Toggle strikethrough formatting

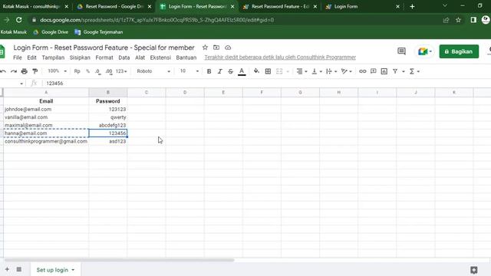click(230, 71)
